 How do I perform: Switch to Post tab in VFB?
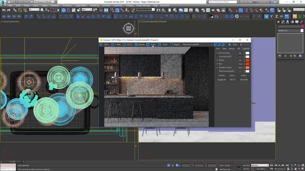coord(218,48)
